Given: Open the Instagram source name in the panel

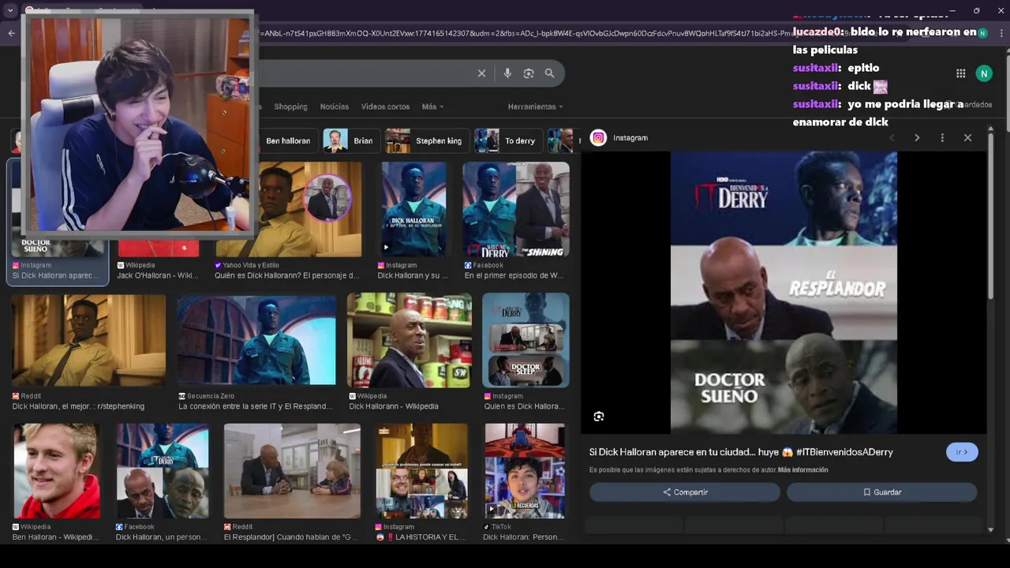Looking at the screenshot, I should (x=630, y=138).
